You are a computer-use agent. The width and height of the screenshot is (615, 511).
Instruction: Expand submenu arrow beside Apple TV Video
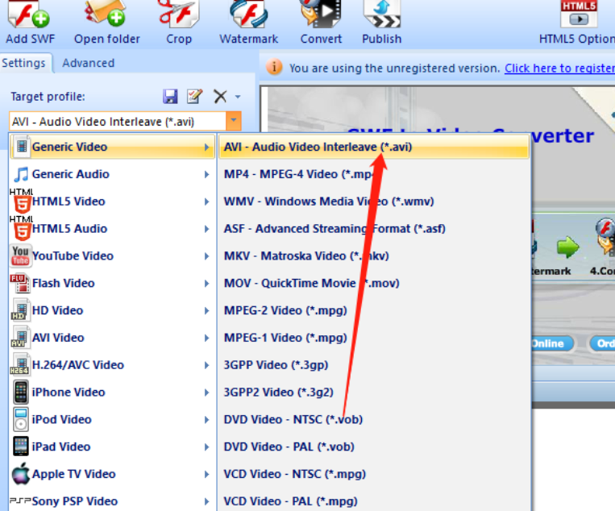pyautogui.click(x=206, y=474)
